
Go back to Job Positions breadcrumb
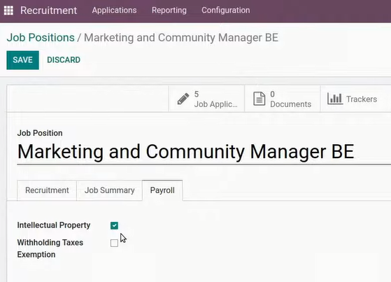pos(41,38)
